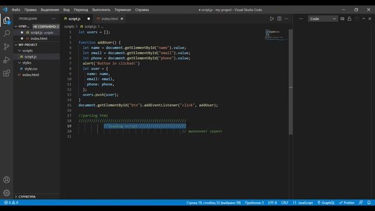
Task: Open the Выделение menu
Action: click(50, 10)
